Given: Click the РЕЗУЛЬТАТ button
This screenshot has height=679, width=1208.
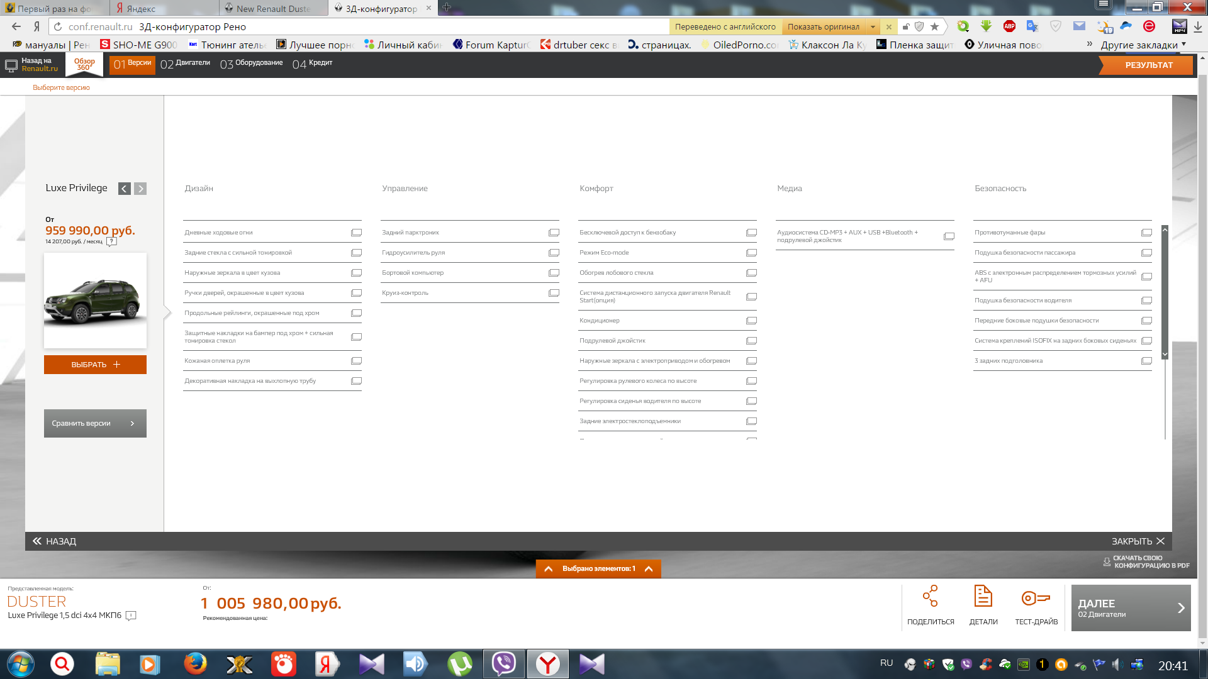Looking at the screenshot, I should (1148, 65).
